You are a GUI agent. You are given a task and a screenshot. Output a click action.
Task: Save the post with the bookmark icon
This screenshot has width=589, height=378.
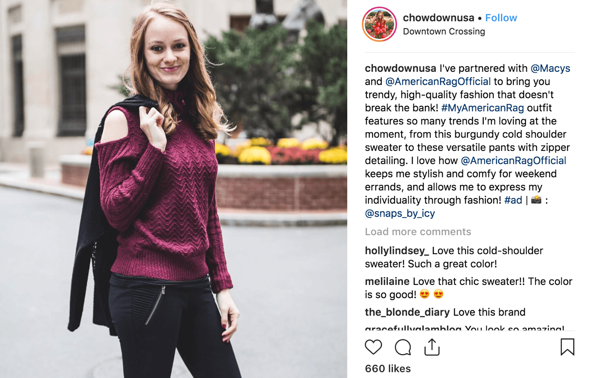(x=567, y=347)
